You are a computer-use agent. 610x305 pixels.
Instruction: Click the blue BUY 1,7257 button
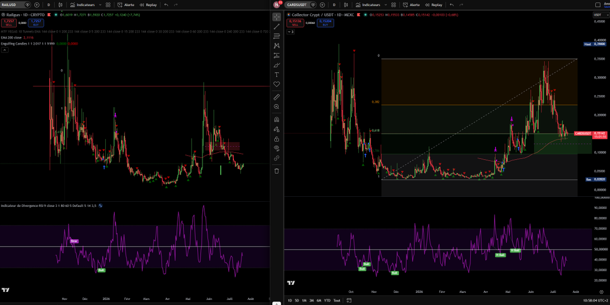[36, 22]
